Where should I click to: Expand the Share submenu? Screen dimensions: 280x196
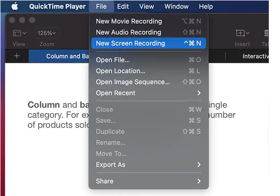(x=148, y=181)
